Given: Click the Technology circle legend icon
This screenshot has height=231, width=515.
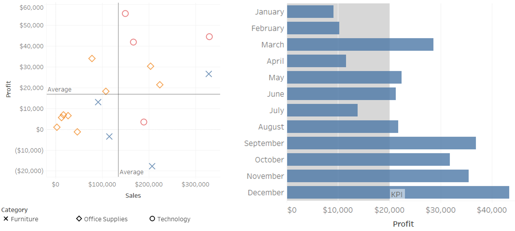Looking at the screenshot, I should 152,219.
